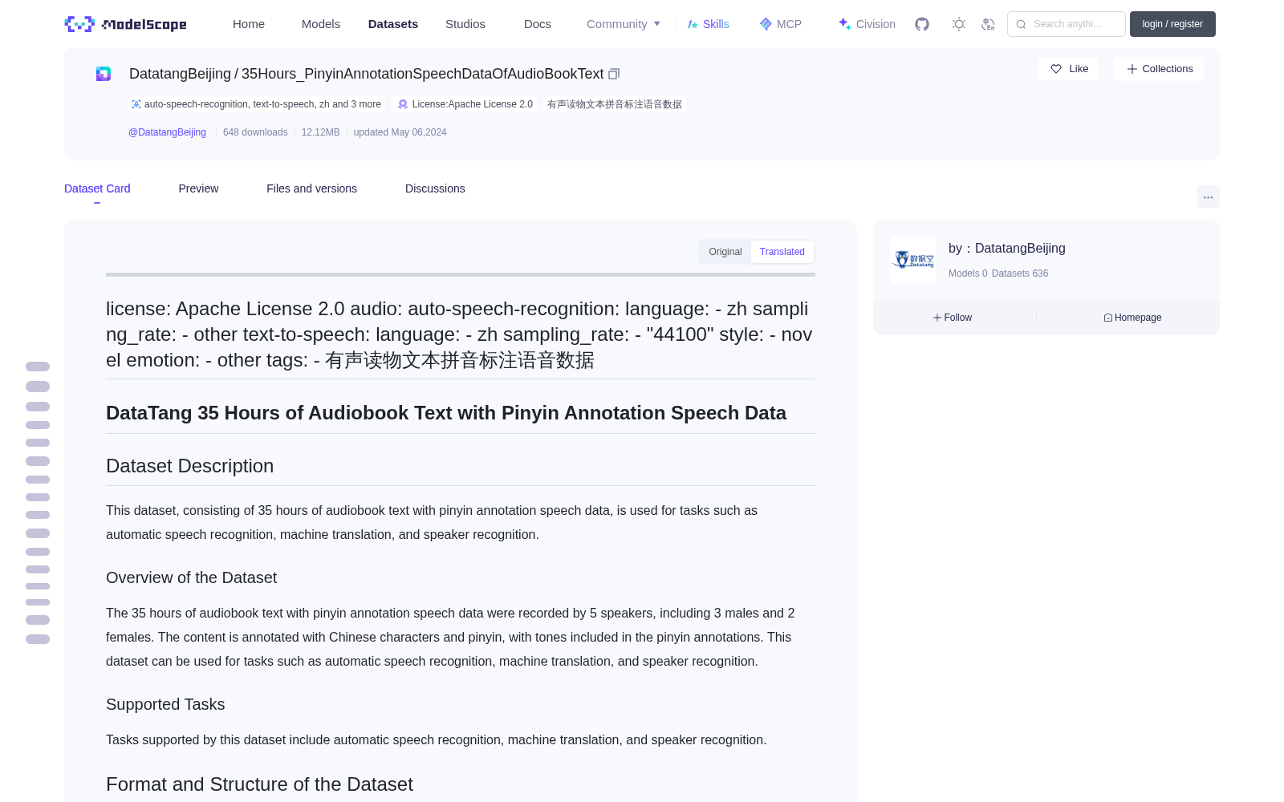Click the by: DatatangBeijing publisher name
This screenshot has height=802, width=1284.
pos(1007,249)
